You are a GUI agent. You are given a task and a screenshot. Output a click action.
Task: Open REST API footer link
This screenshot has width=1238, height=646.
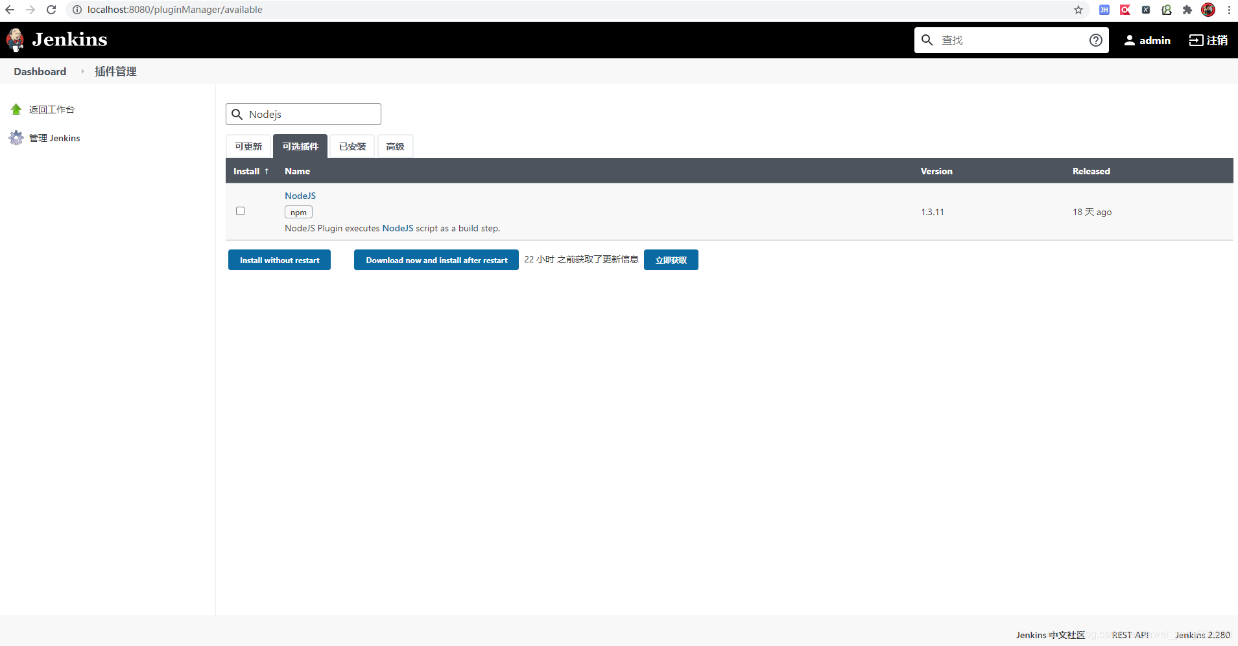tap(1130, 635)
